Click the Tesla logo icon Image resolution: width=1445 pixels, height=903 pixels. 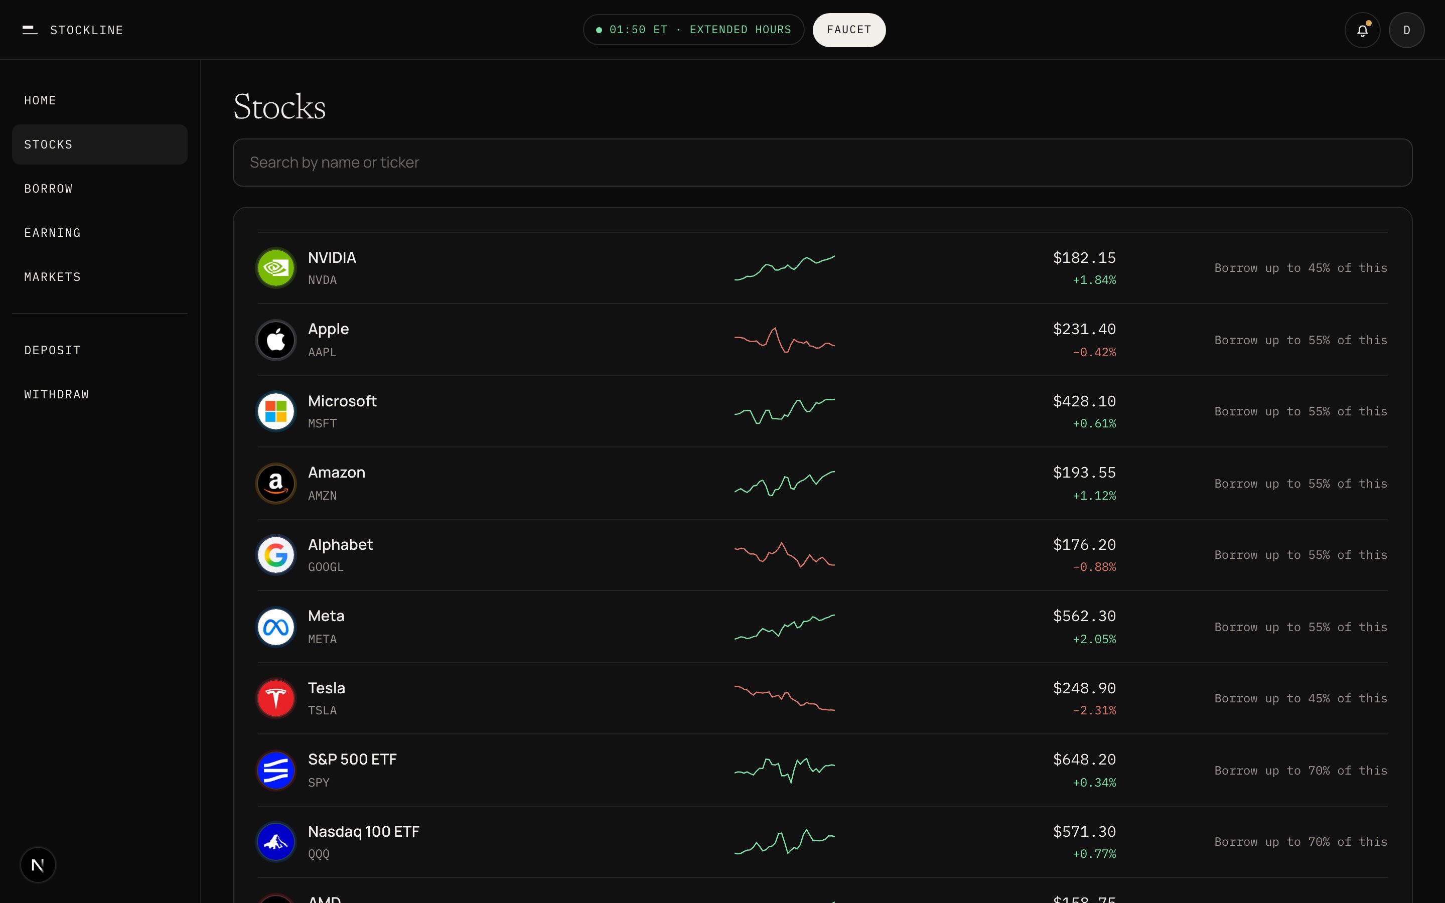(276, 698)
